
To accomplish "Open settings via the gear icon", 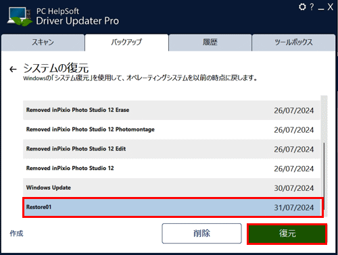I will (302, 7).
